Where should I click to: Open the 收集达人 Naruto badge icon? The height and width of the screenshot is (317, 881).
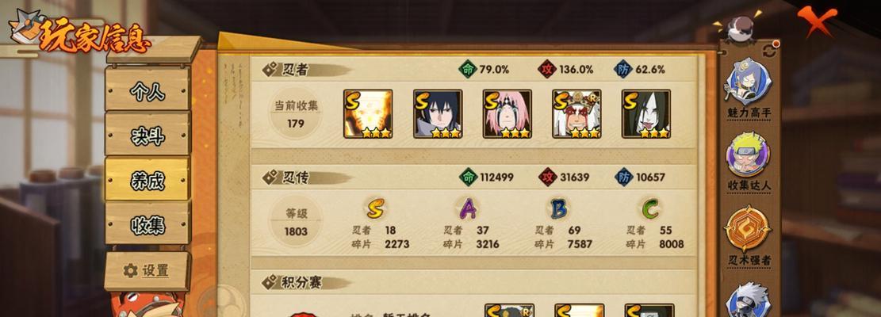tap(749, 155)
